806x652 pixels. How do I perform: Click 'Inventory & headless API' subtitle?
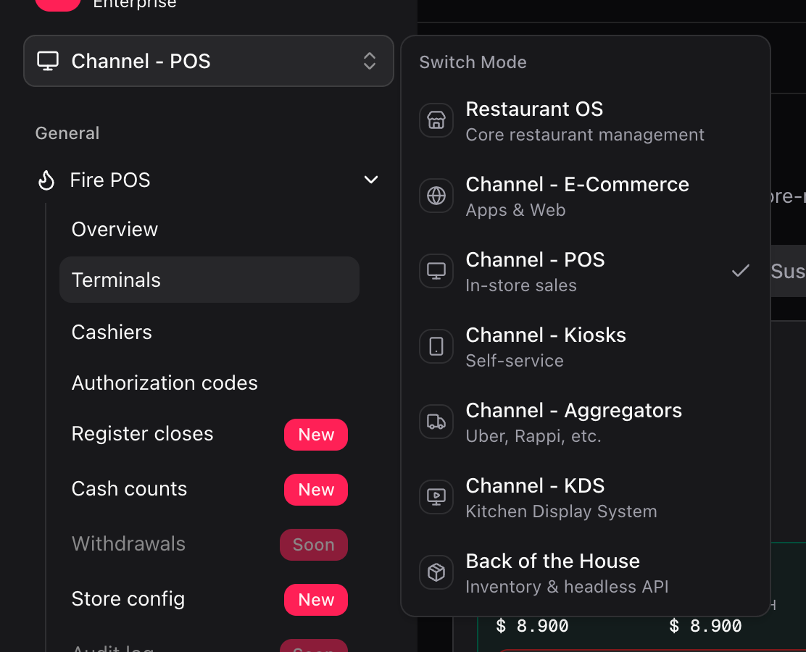coord(567,587)
